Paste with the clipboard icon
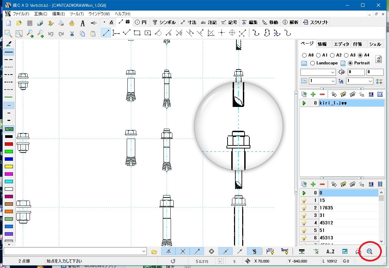Screen dimensions: 389x268 tap(93, 34)
